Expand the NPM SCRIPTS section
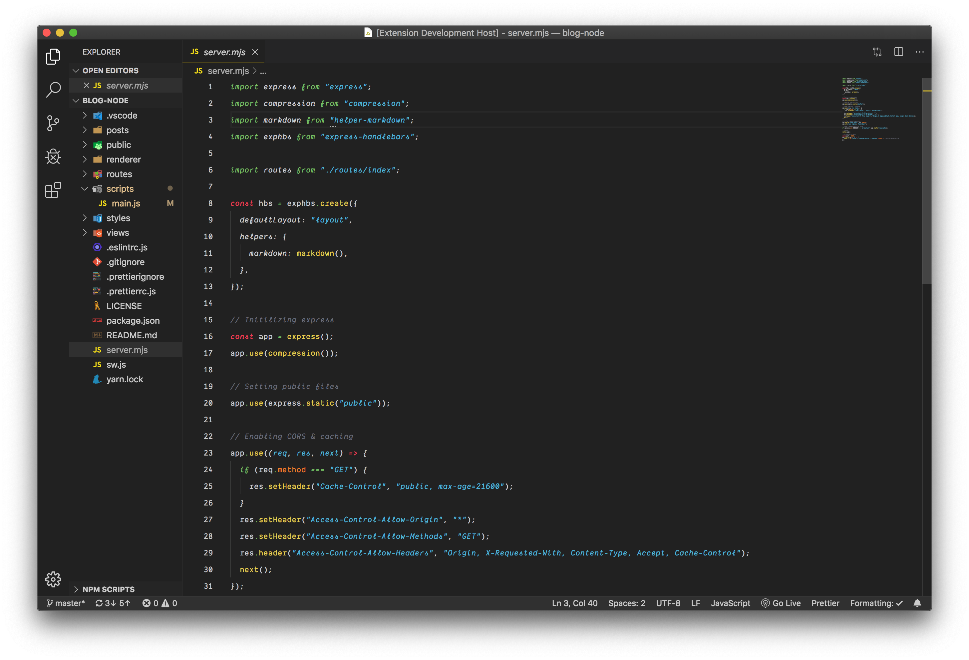 (108, 589)
